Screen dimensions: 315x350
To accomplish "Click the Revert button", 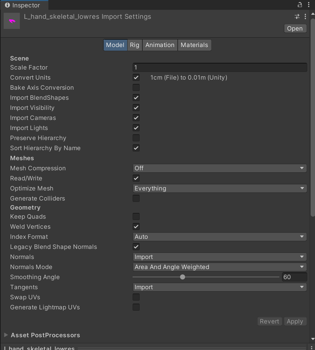I will [269, 321].
